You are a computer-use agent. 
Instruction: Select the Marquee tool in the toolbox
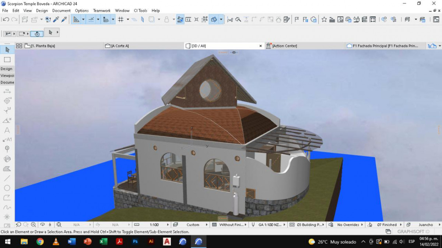coord(7,59)
